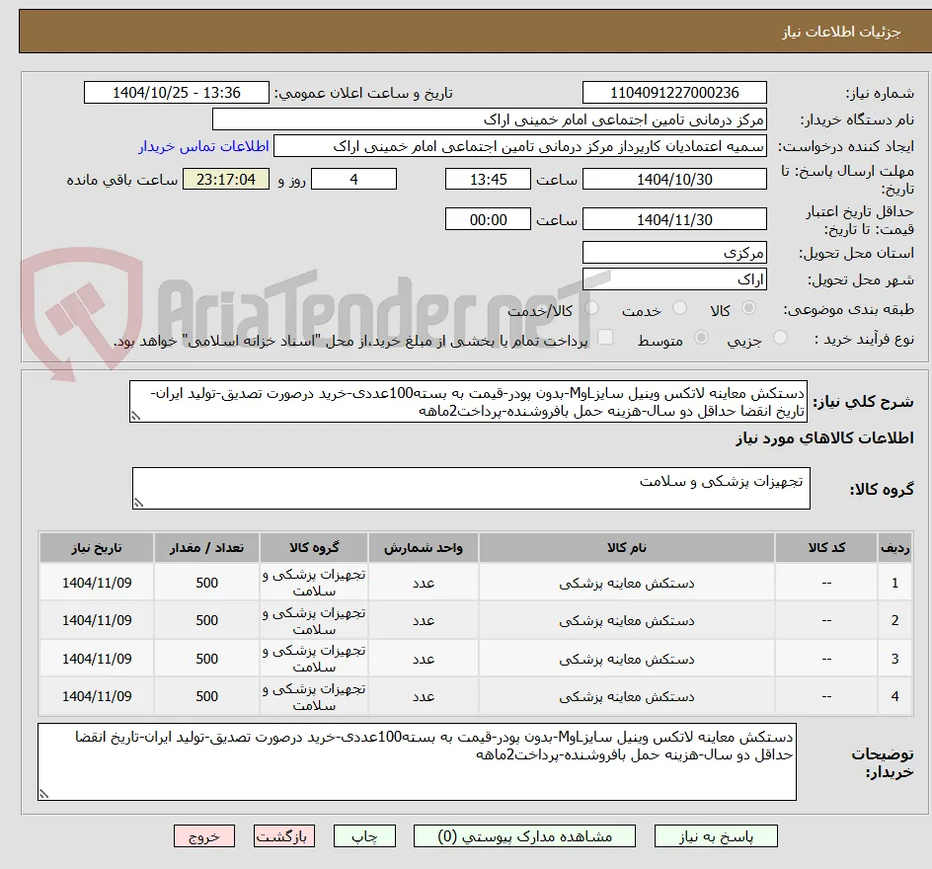Click the پاسخ به نیاز button
The width and height of the screenshot is (932, 869).
[x=716, y=836]
